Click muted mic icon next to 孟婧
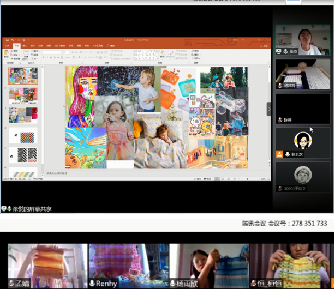Image resolution: width=335 pixels, height=289 pixels. pos(11,284)
